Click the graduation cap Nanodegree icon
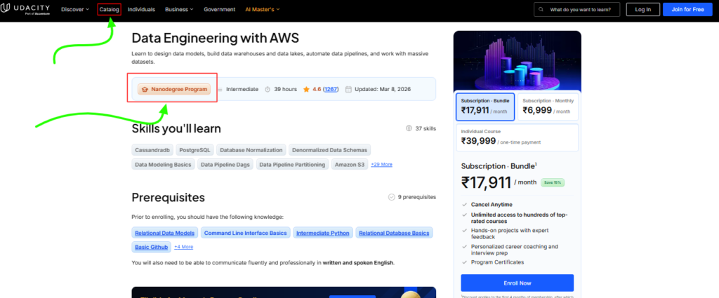 point(144,89)
